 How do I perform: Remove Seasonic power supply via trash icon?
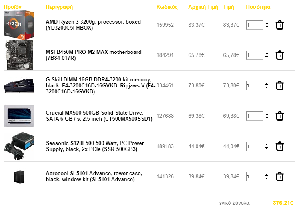(279, 147)
